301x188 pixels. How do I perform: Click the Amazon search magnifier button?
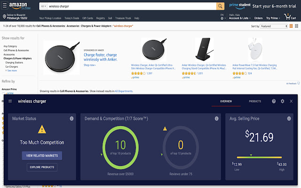click(220, 7)
